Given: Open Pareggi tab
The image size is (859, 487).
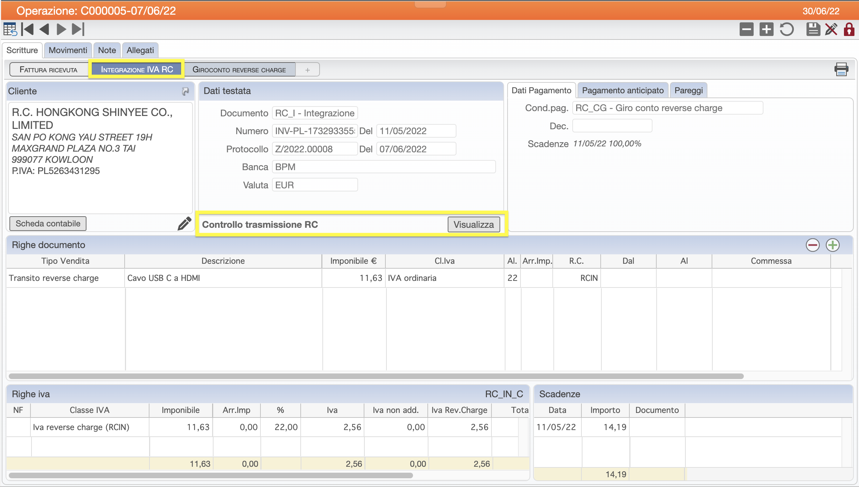Looking at the screenshot, I should (x=688, y=90).
